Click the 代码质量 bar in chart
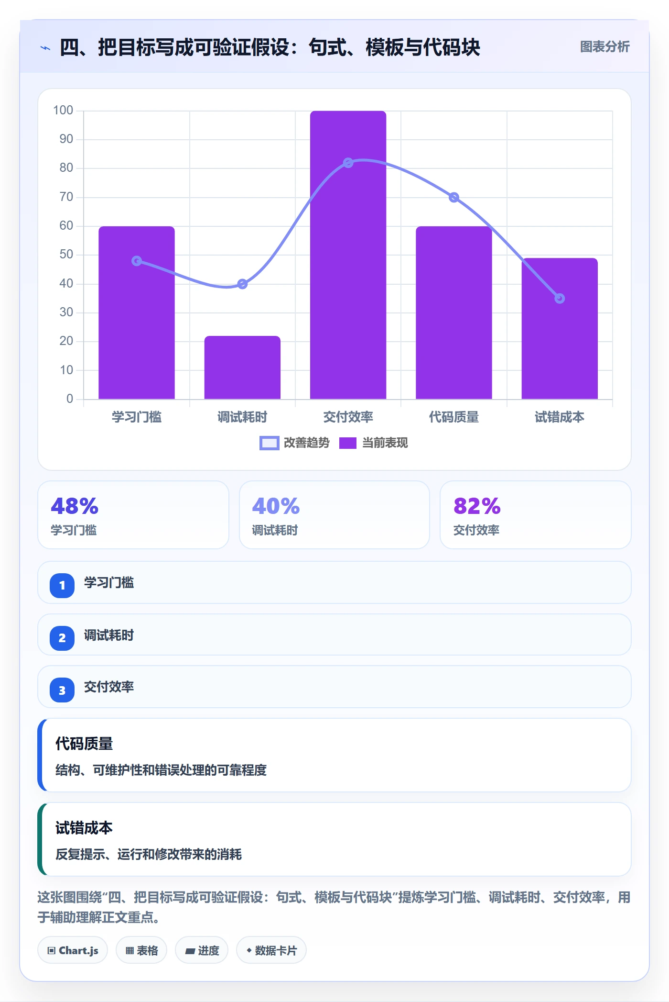The height and width of the screenshot is (1002, 669). click(x=454, y=312)
